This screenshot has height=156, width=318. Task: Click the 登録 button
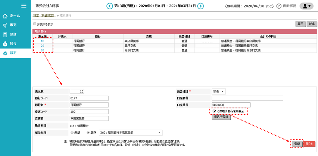click(297, 144)
